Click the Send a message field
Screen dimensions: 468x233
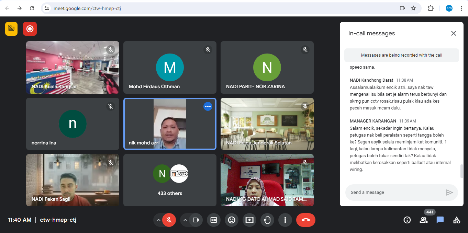click(x=395, y=193)
